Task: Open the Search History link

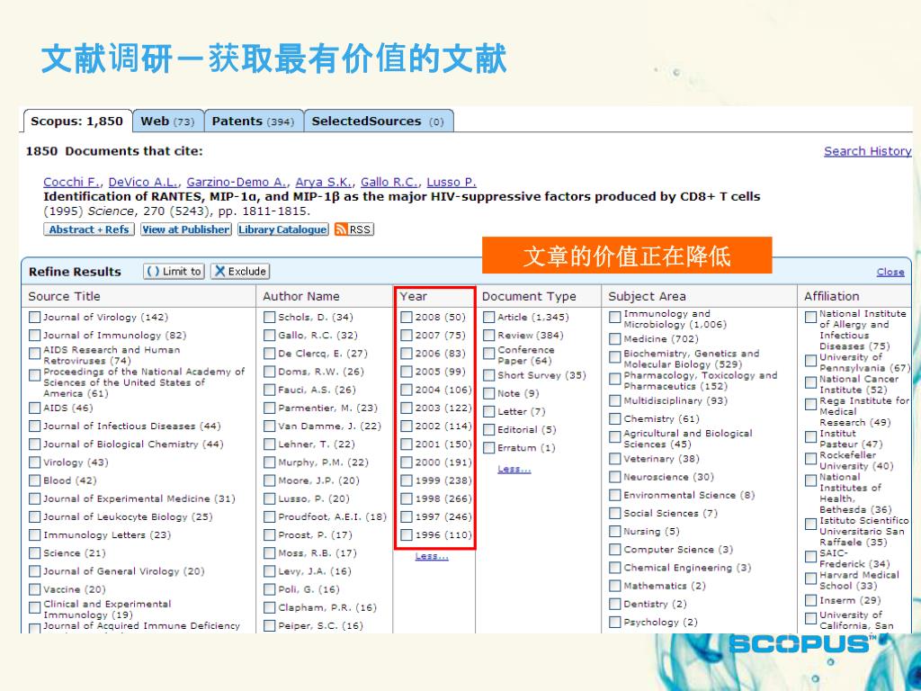Action: [x=868, y=151]
